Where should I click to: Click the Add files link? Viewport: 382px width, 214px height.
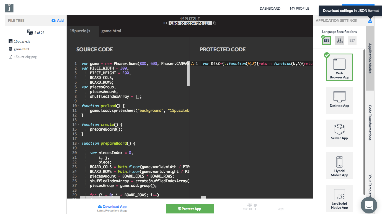[60, 20]
